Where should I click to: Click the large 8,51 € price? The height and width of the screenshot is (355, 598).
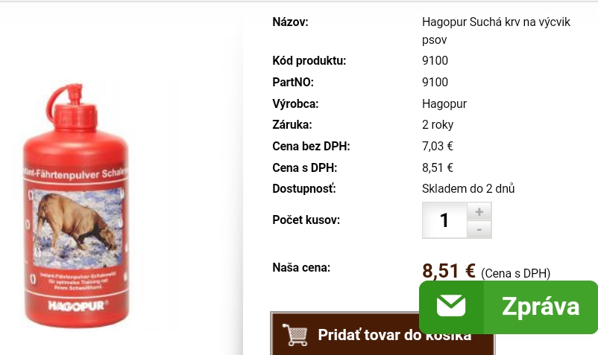(449, 272)
